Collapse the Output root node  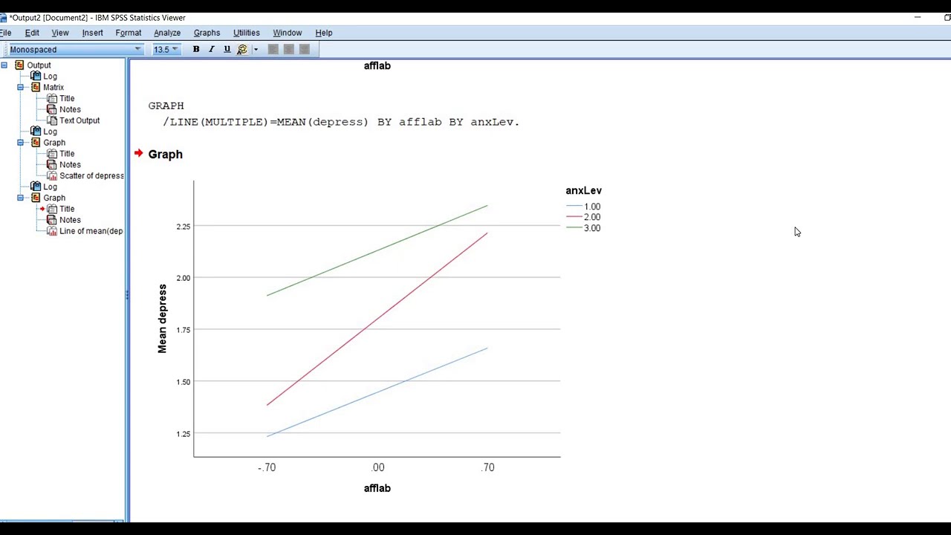4,65
